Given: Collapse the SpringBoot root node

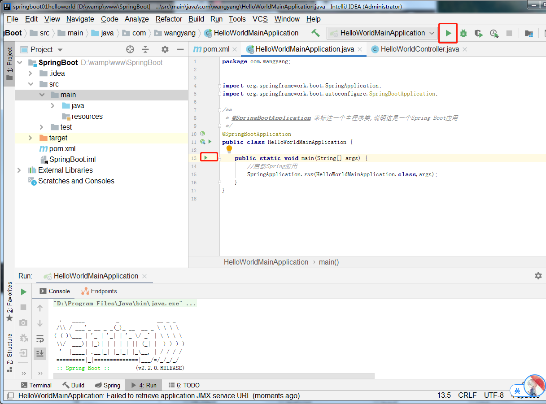Looking at the screenshot, I should pyautogui.click(x=20, y=63).
